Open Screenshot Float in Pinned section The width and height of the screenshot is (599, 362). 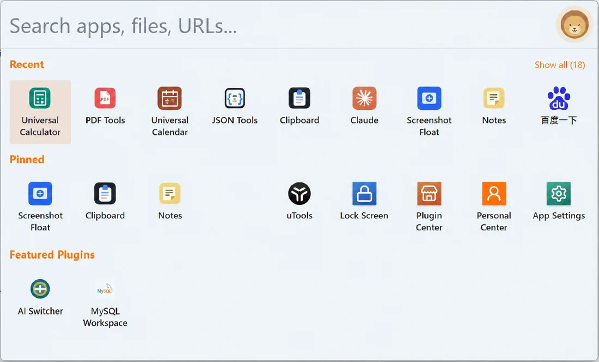click(40, 207)
